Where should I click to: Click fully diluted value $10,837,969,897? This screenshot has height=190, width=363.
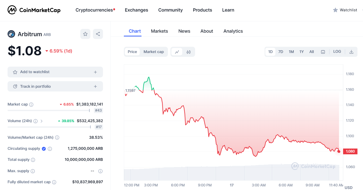tap(88, 182)
